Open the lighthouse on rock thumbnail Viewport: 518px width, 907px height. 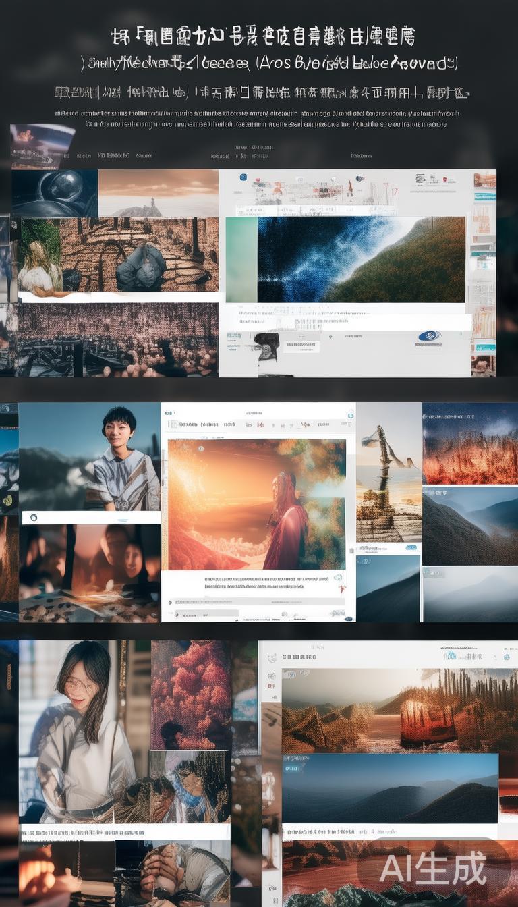(x=158, y=193)
